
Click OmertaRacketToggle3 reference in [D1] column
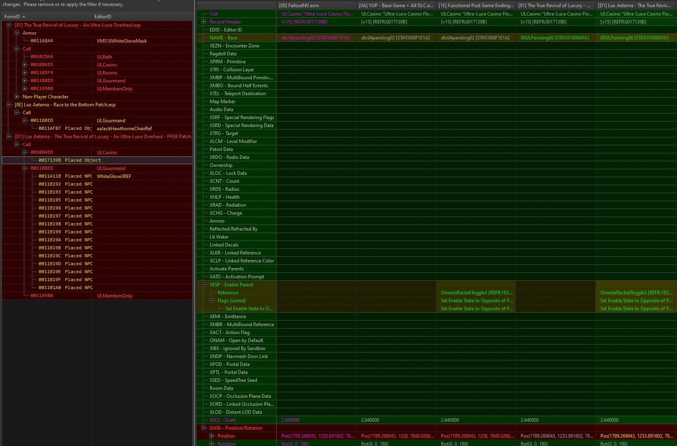click(x=636, y=293)
